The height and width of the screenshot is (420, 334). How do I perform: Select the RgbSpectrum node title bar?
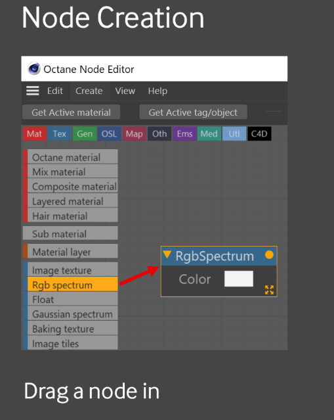[x=219, y=256]
